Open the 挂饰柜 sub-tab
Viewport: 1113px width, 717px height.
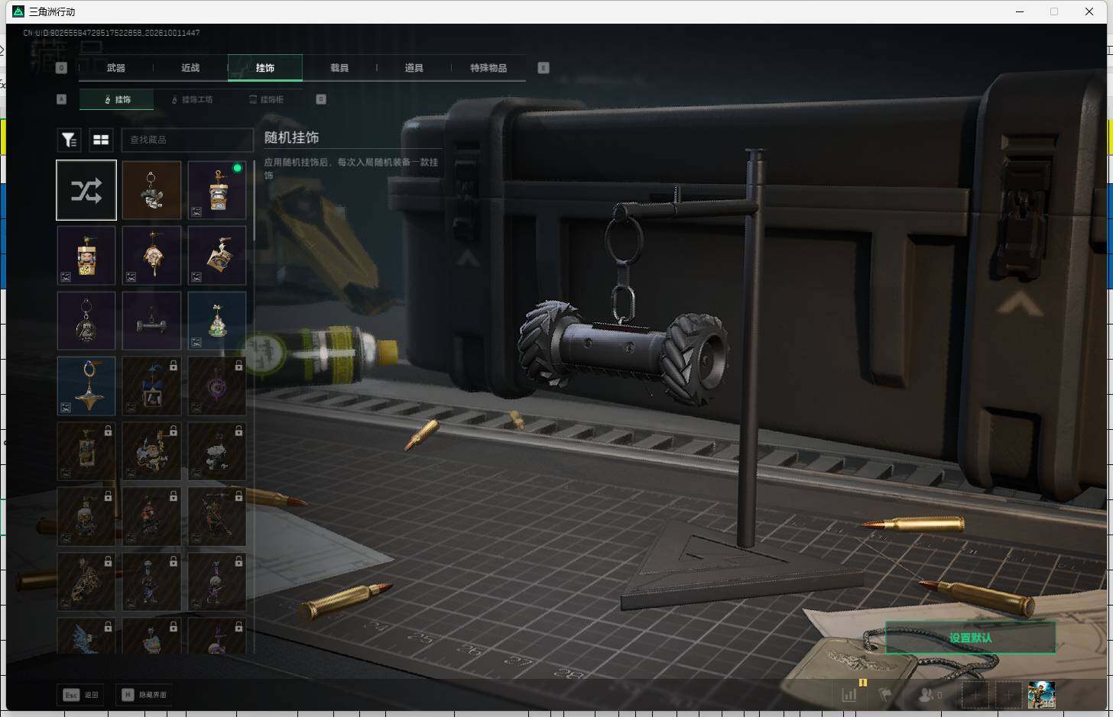[x=266, y=99]
